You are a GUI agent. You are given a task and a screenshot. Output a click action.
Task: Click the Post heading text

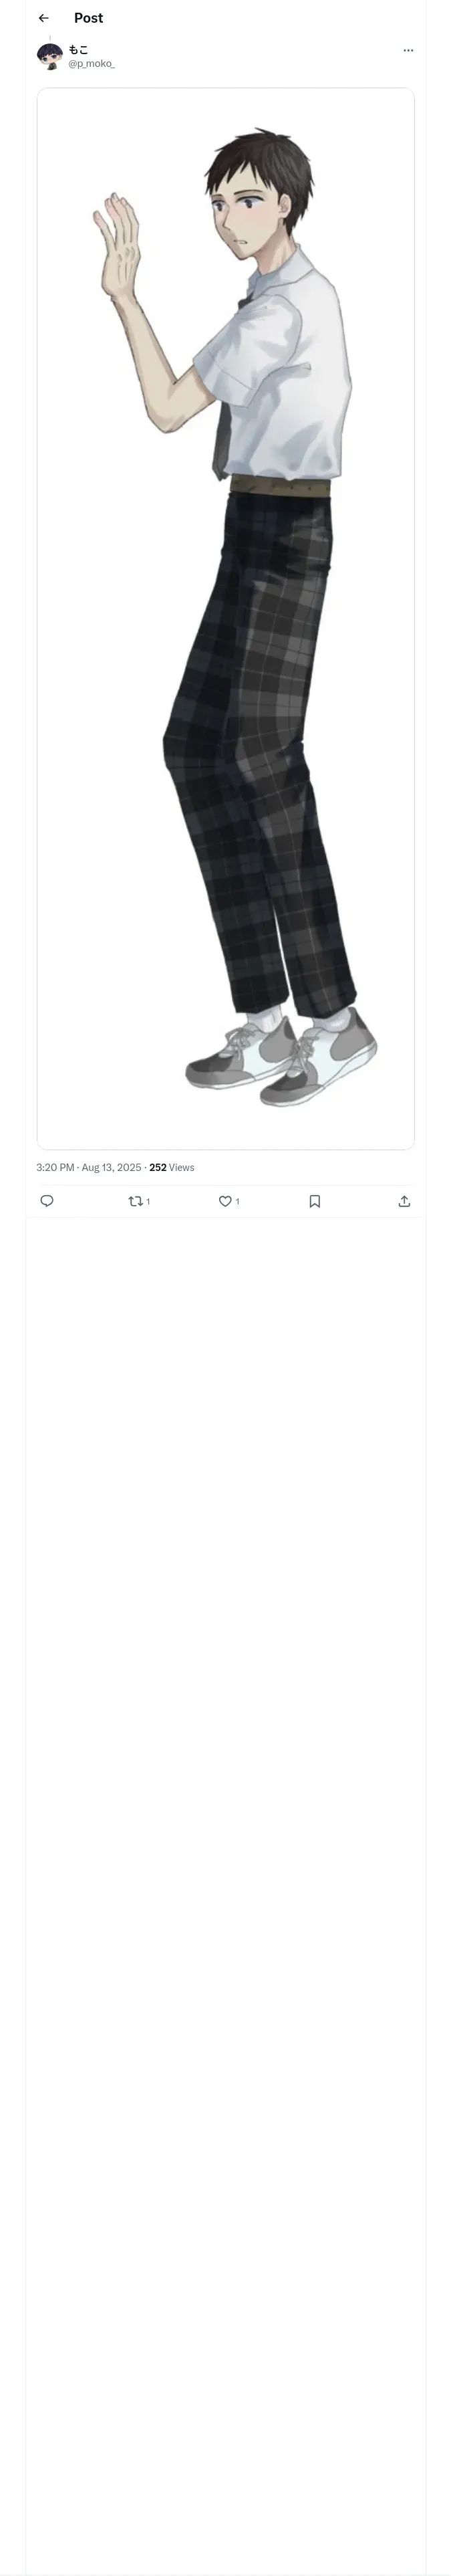(x=88, y=18)
